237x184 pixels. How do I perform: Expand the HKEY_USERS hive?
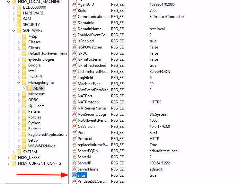click(8, 158)
